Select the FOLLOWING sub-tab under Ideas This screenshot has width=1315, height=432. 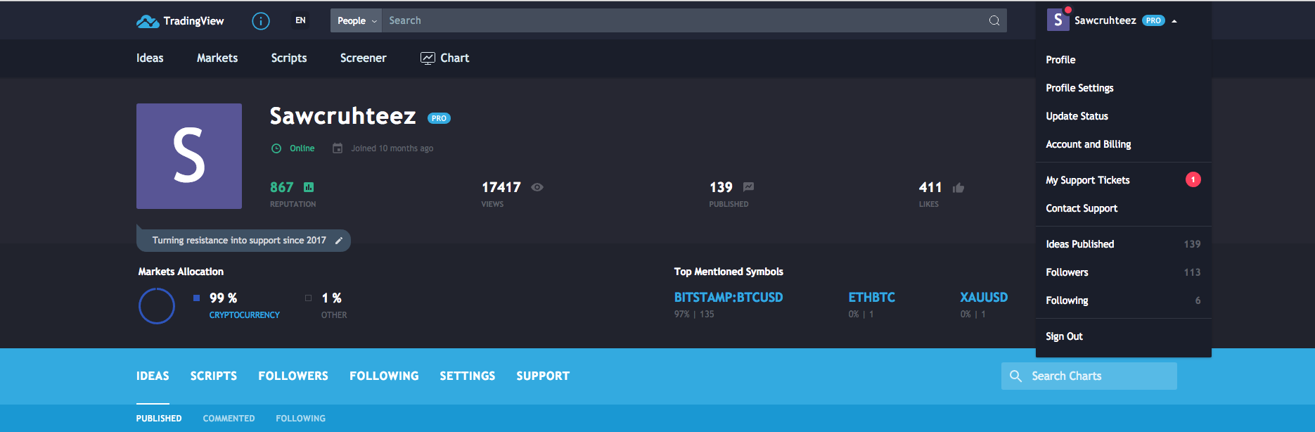coord(300,418)
